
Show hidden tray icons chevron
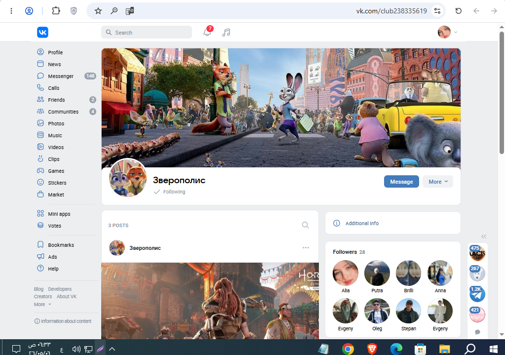[112, 349]
